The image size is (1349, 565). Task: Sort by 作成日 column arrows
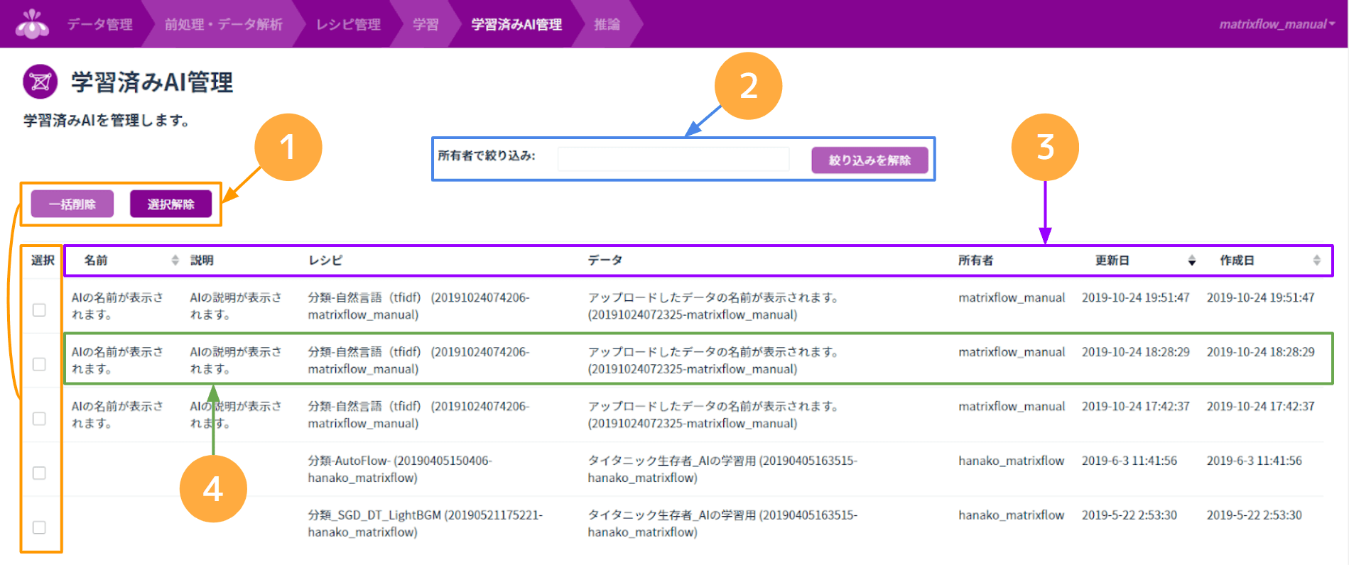click(1316, 260)
